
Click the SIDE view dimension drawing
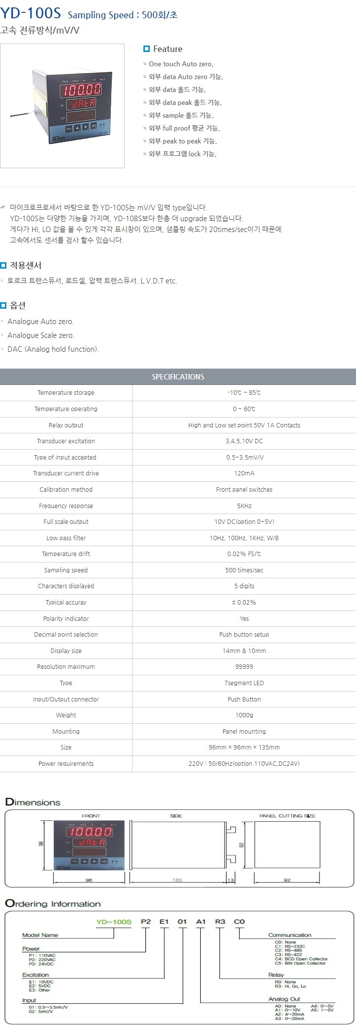[x=177, y=845]
